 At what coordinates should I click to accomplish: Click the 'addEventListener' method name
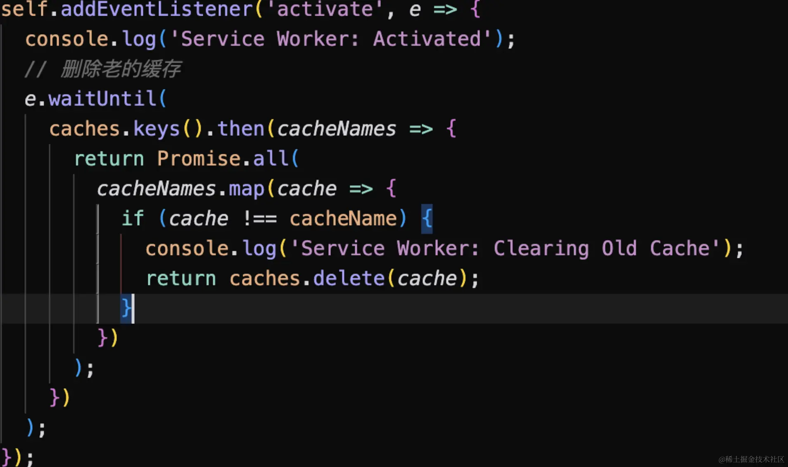click(157, 9)
